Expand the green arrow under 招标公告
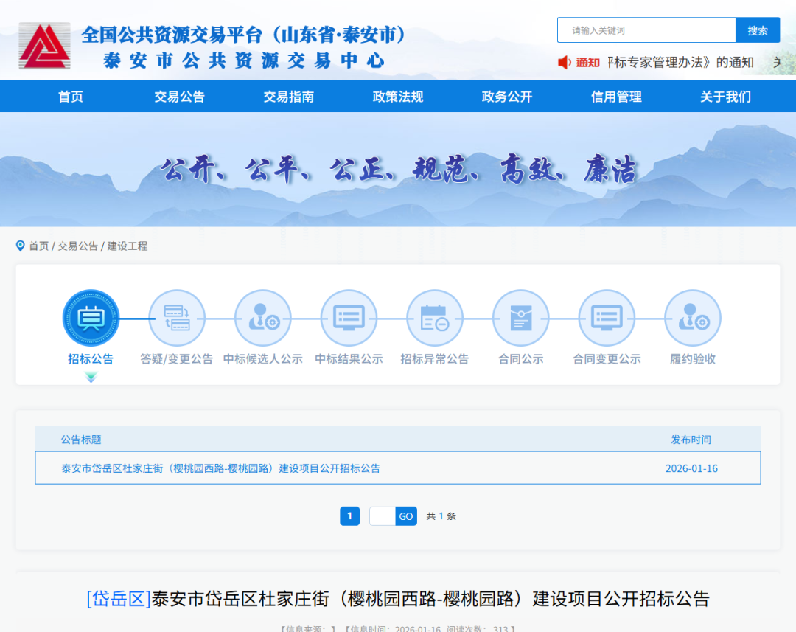The image size is (796, 632). click(91, 377)
